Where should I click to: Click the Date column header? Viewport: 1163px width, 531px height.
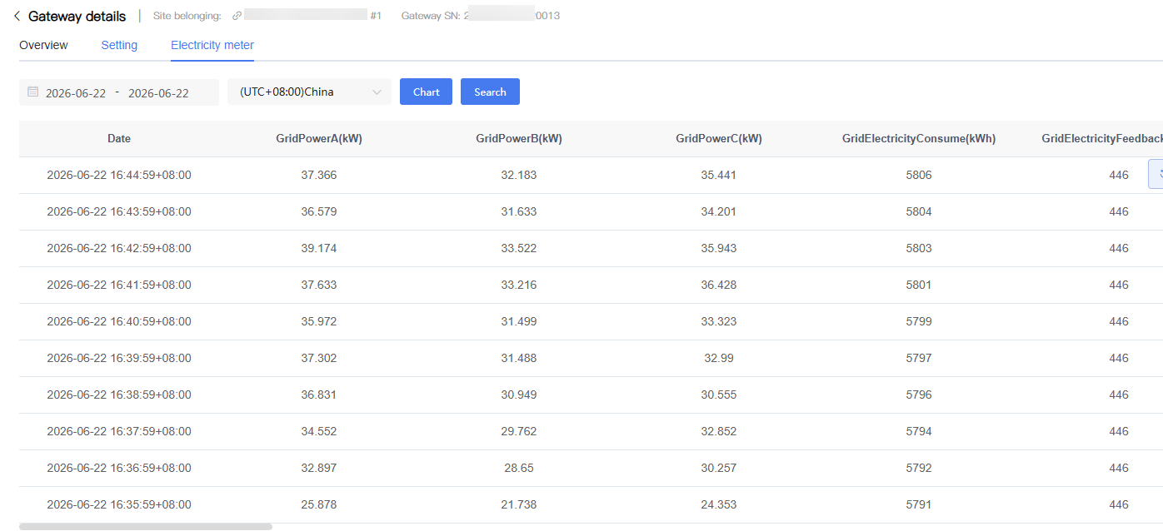tap(119, 139)
